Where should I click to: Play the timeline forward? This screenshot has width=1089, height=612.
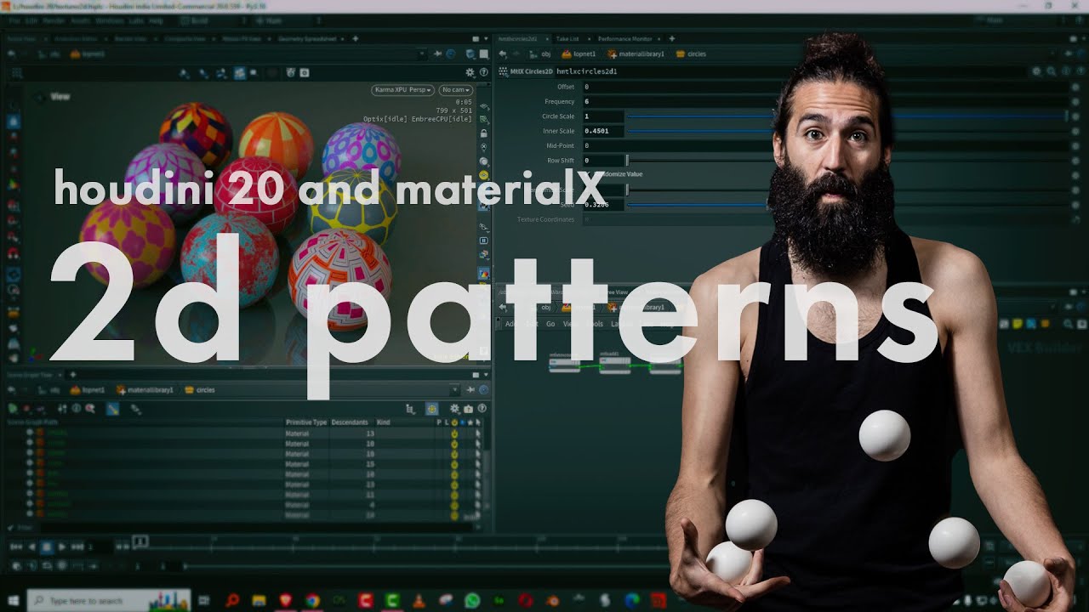pos(63,547)
